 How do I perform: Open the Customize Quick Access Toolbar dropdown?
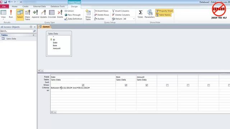point(21,2)
